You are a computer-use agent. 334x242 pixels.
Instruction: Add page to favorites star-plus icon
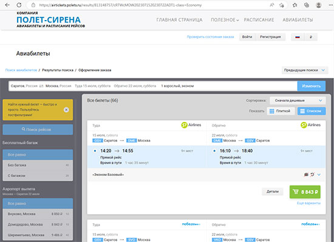coord(282,5)
